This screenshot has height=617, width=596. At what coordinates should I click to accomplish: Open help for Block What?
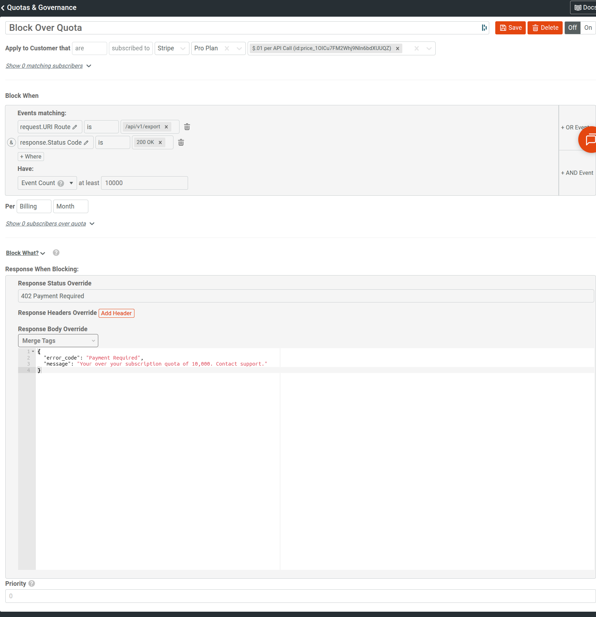(x=56, y=252)
